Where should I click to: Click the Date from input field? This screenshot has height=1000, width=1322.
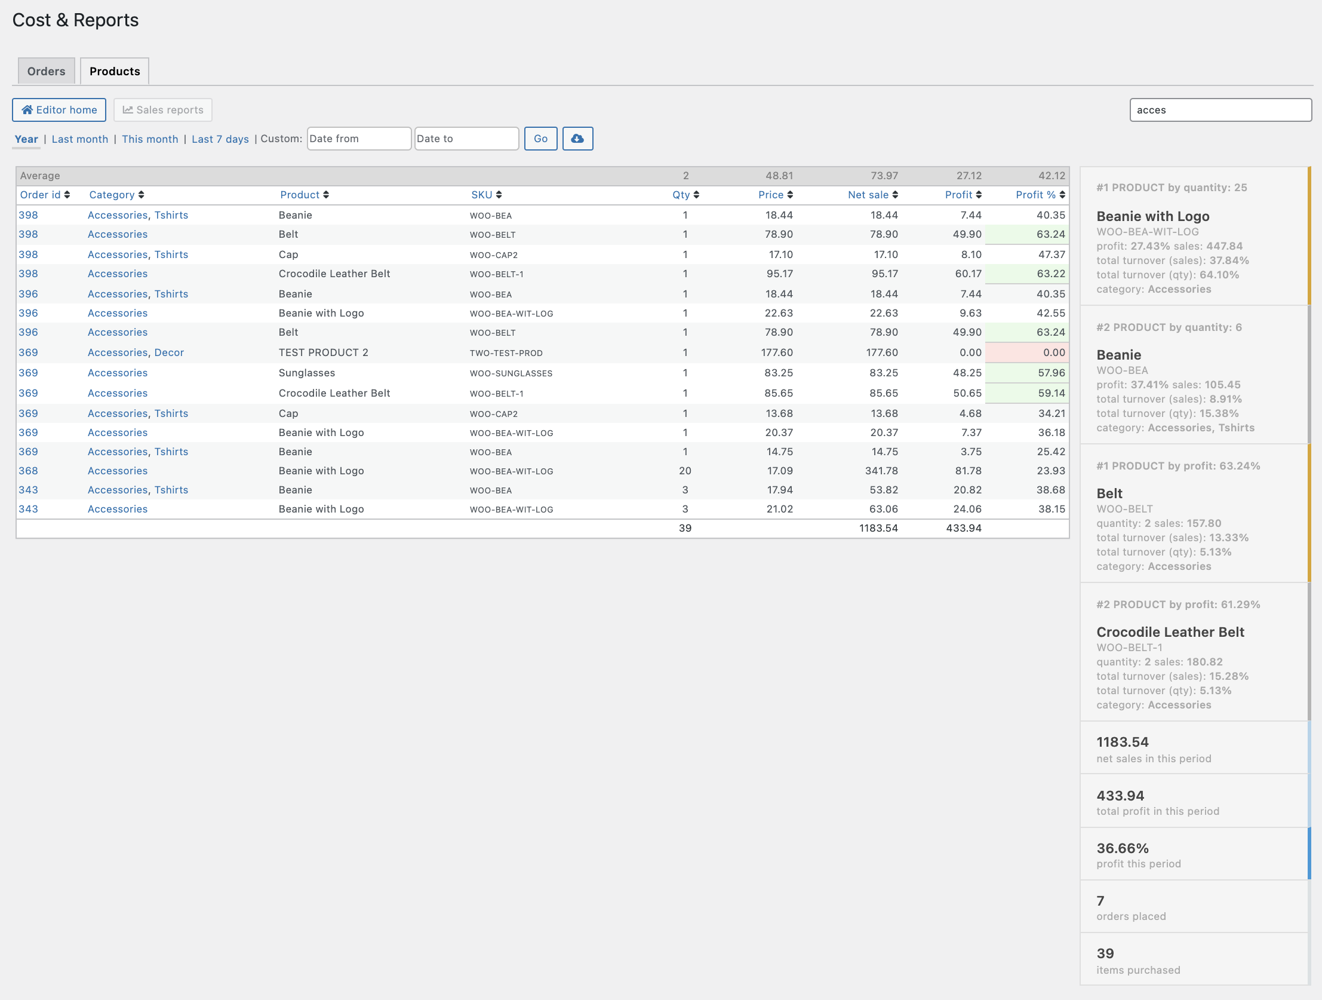click(x=359, y=139)
